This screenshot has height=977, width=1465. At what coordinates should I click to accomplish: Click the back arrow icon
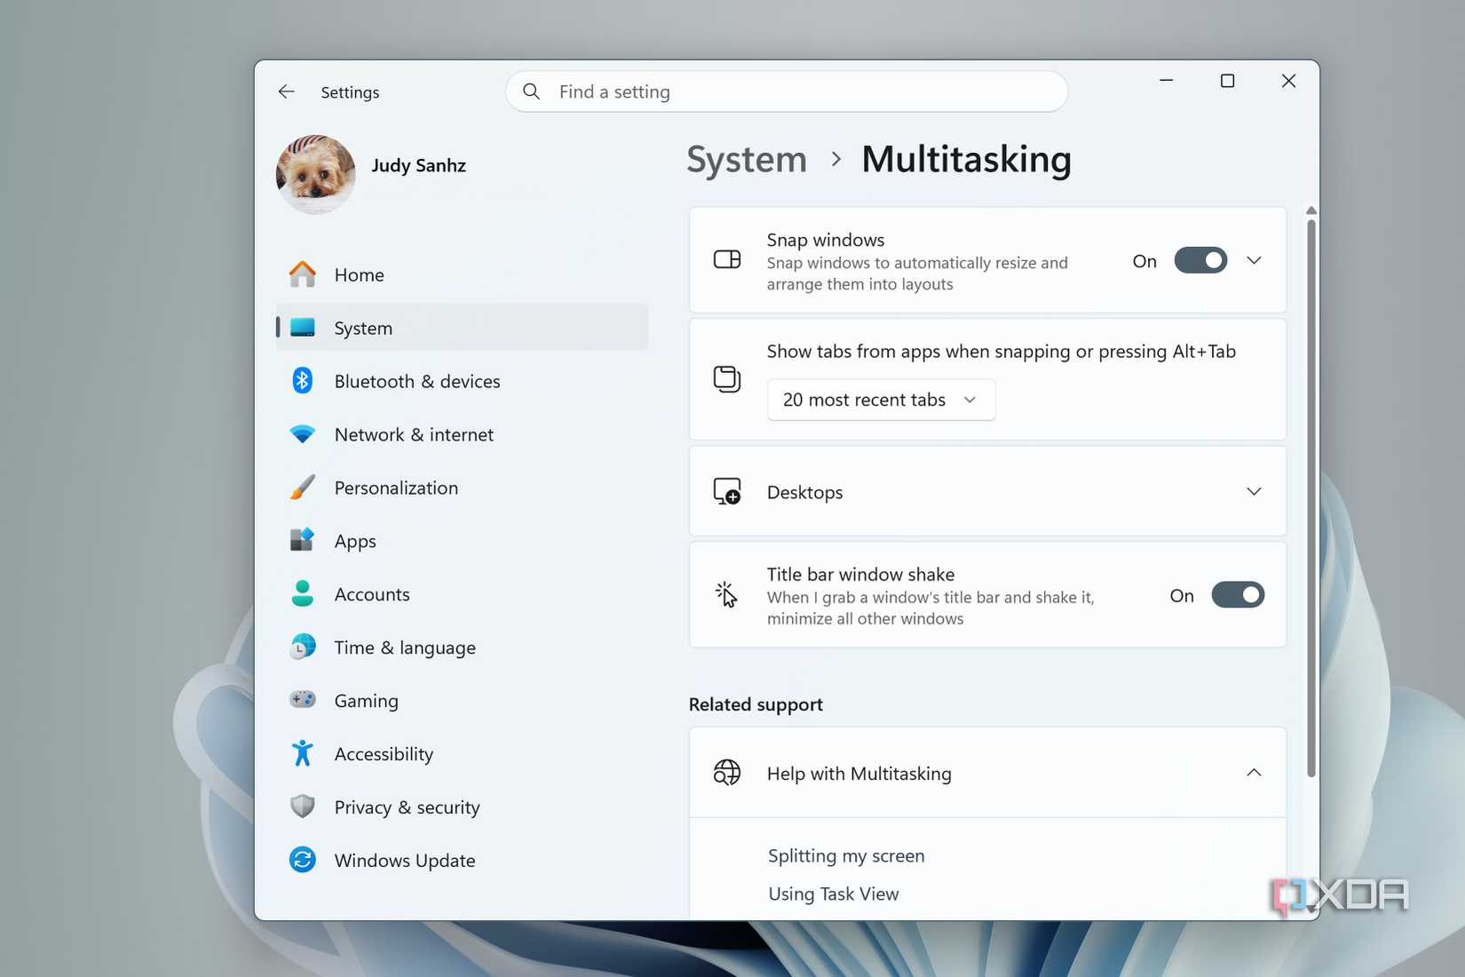click(x=286, y=91)
